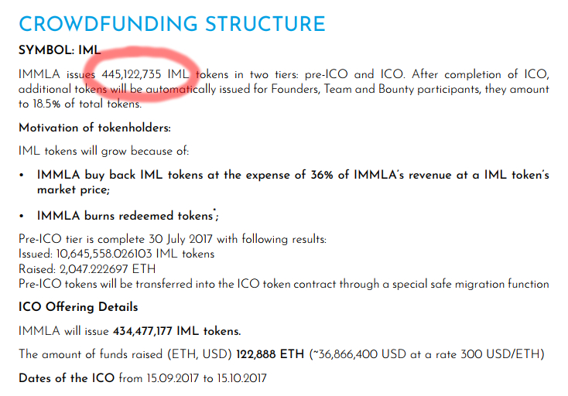Click the bold 122,888 ETH amount
The image size is (568, 396).
pyautogui.click(x=270, y=354)
